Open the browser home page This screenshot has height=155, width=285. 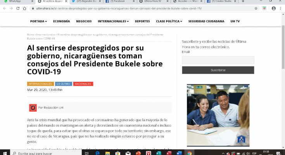tap(24, 9)
